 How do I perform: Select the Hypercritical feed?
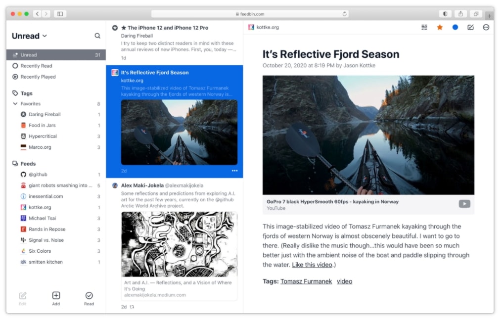[56, 136]
